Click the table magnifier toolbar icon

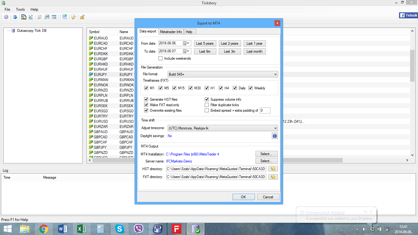click(x=54, y=17)
